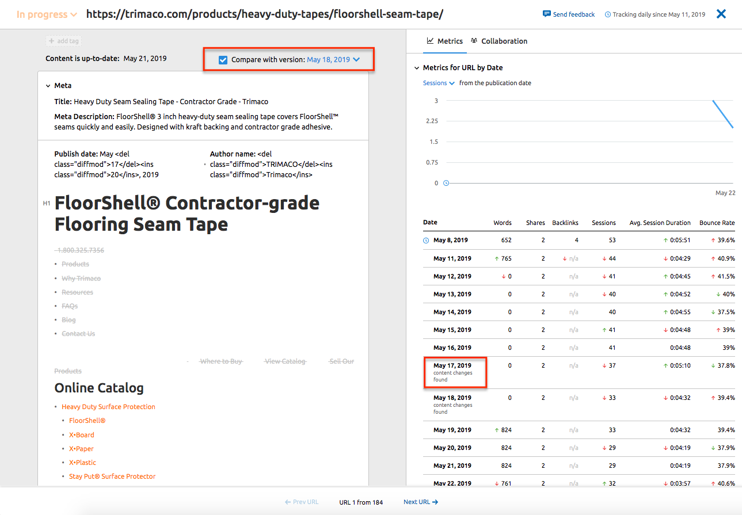The width and height of the screenshot is (742, 515).
Task: Click the 39.6% bounce rate value
Action: 726,240
